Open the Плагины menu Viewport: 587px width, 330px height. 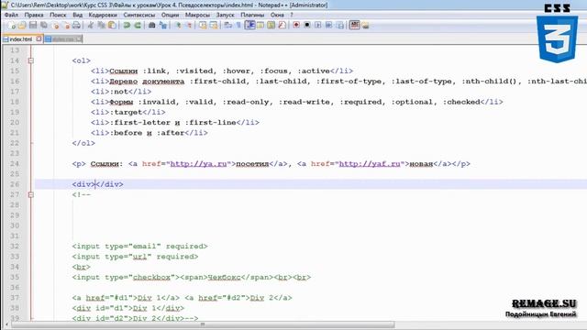point(252,15)
